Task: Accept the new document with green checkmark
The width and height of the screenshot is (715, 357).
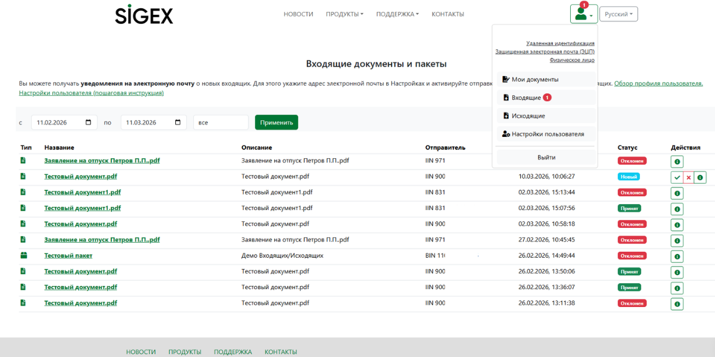Action: (677, 177)
